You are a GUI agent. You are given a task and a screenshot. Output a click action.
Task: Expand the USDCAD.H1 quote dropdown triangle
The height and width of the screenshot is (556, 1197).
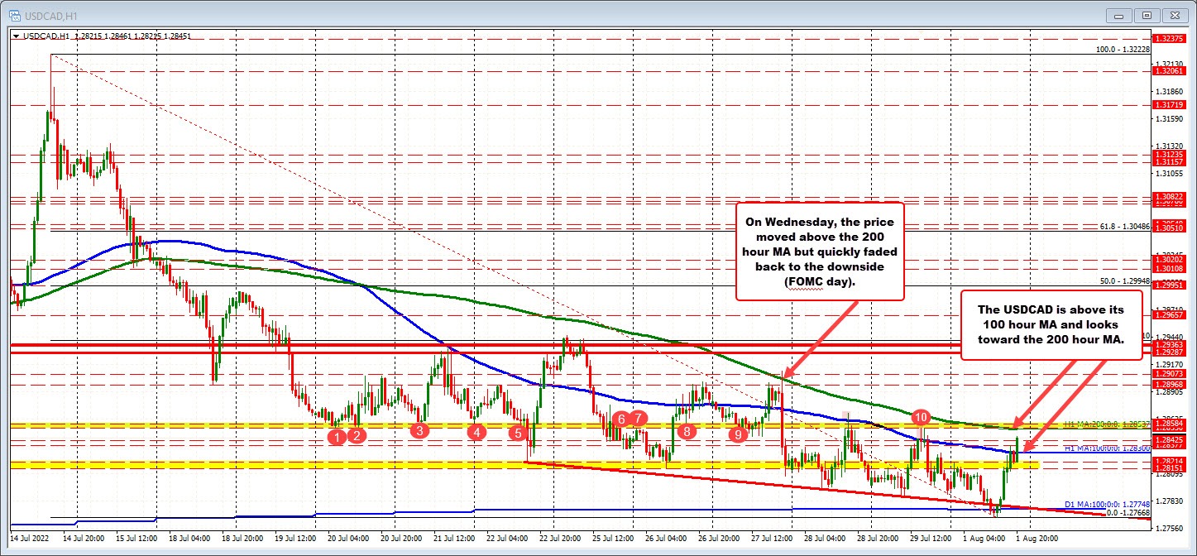pos(18,36)
